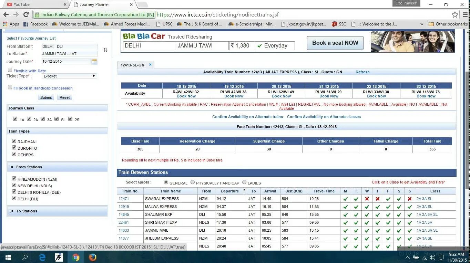Launch Microsoft Edge from the taskbar
The height and width of the screenshot is (263, 470).
point(42,257)
